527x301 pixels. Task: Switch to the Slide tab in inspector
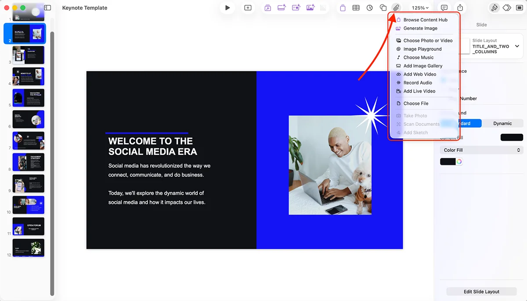pyautogui.click(x=481, y=25)
